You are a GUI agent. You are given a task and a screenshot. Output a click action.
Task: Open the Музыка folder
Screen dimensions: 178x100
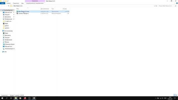(7, 42)
